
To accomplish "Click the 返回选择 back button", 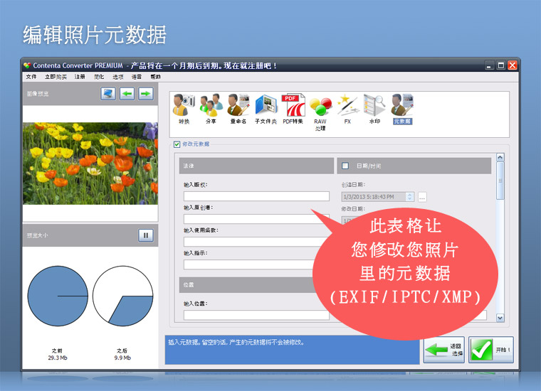I will [444, 350].
